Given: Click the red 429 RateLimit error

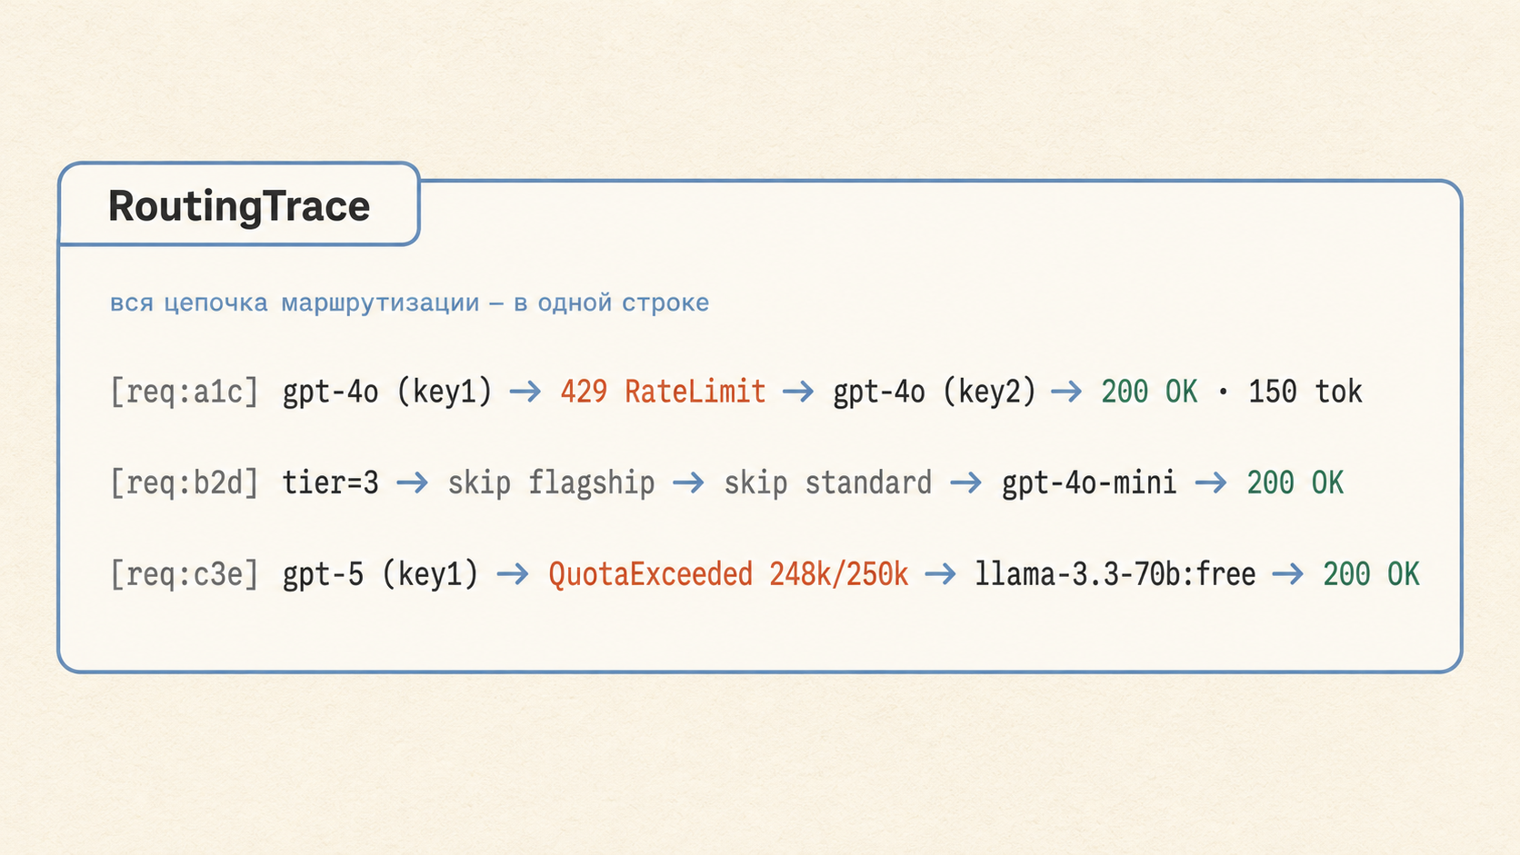Looking at the screenshot, I should (x=663, y=392).
